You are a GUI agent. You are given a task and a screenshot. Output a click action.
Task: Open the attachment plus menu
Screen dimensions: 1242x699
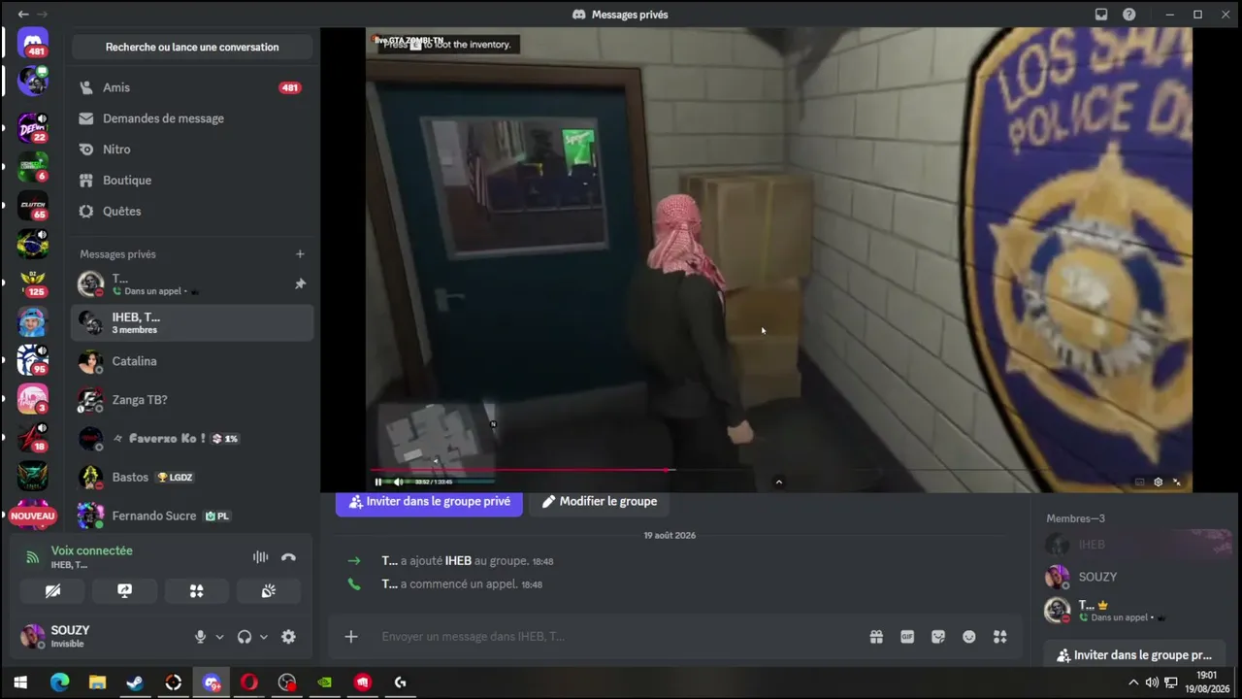pos(351,637)
